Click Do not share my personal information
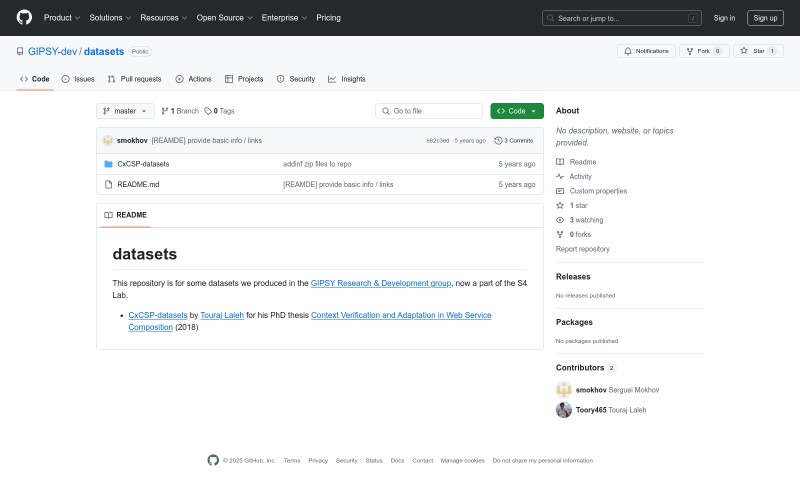Screen dimensions: 800x500 pyautogui.click(x=542, y=460)
